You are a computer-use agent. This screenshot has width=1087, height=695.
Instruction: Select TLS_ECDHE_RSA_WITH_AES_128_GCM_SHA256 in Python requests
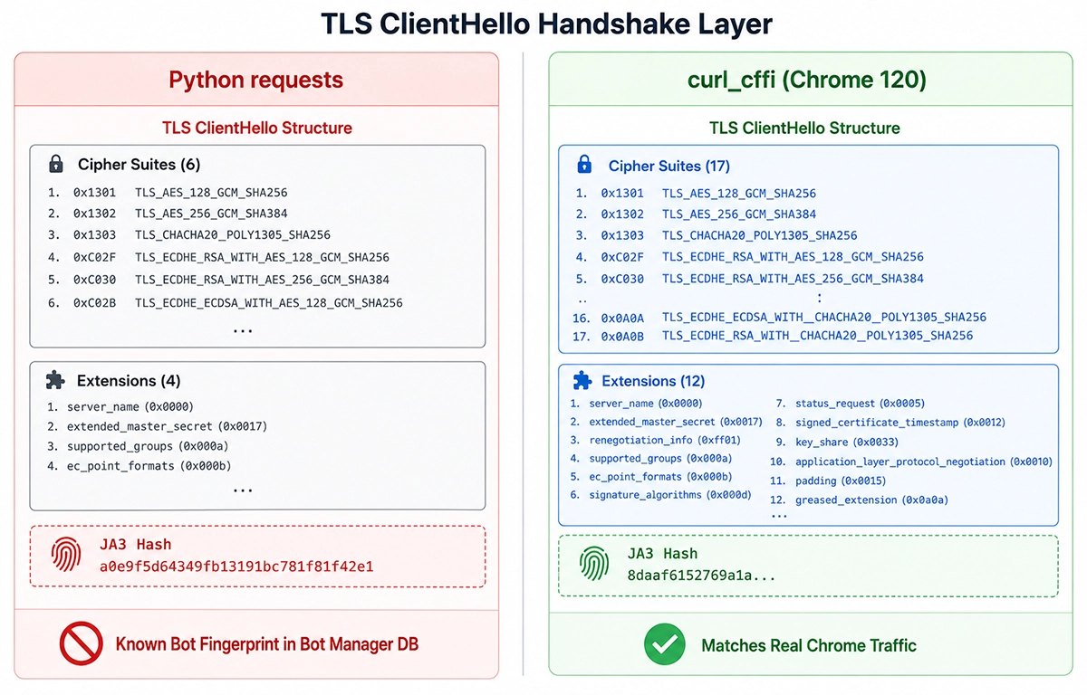(263, 258)
